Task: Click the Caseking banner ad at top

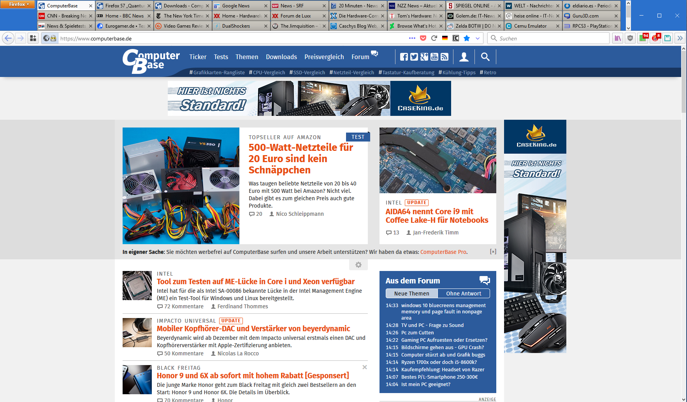Action: (x=309, y=98)
